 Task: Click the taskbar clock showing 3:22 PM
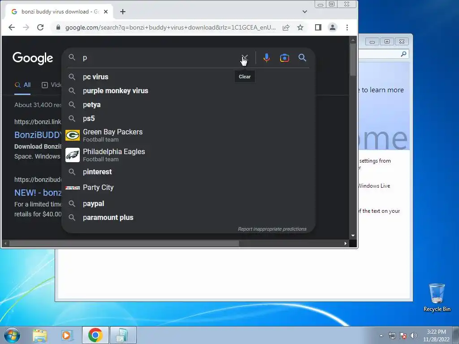(x=436, y=335)
